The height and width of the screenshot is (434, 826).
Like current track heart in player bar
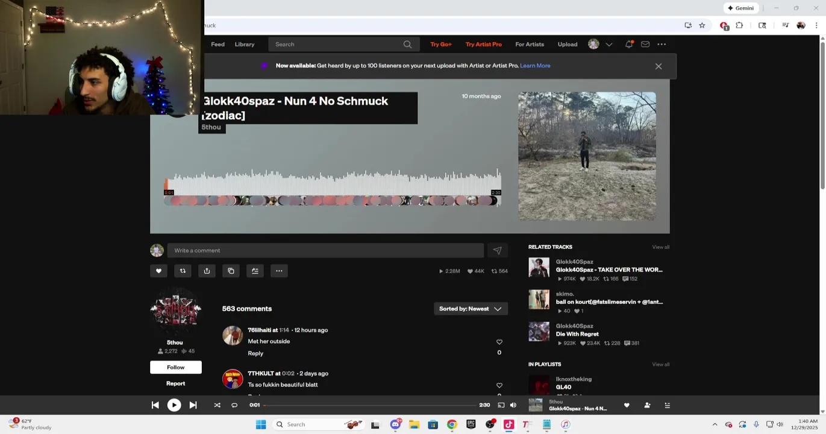tap(627, 405)
